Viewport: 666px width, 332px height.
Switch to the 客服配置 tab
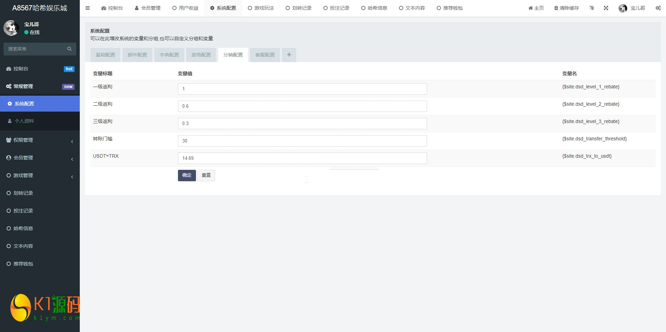point(265,55)
